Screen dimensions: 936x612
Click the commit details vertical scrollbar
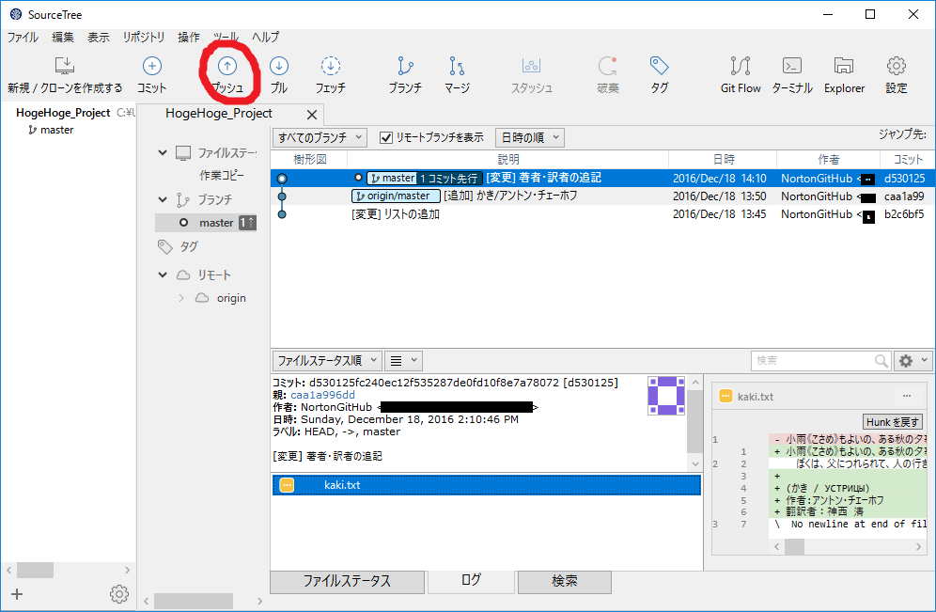tap(694, 423)
